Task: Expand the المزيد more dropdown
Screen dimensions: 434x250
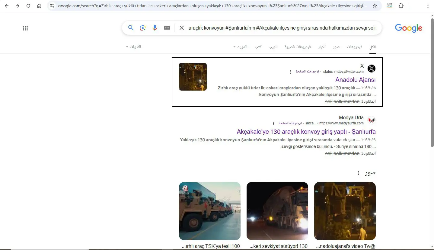Action: (x=241, y=47)
